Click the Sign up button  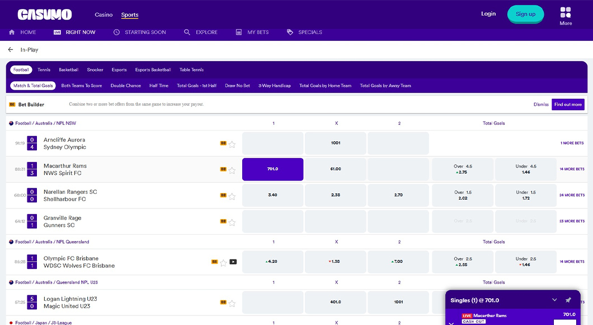(x=525, y=14)
